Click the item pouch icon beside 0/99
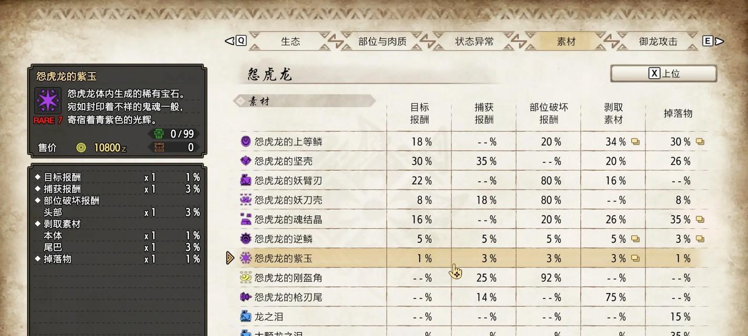This screenshot has width=748, height=336. pos(159,134)
